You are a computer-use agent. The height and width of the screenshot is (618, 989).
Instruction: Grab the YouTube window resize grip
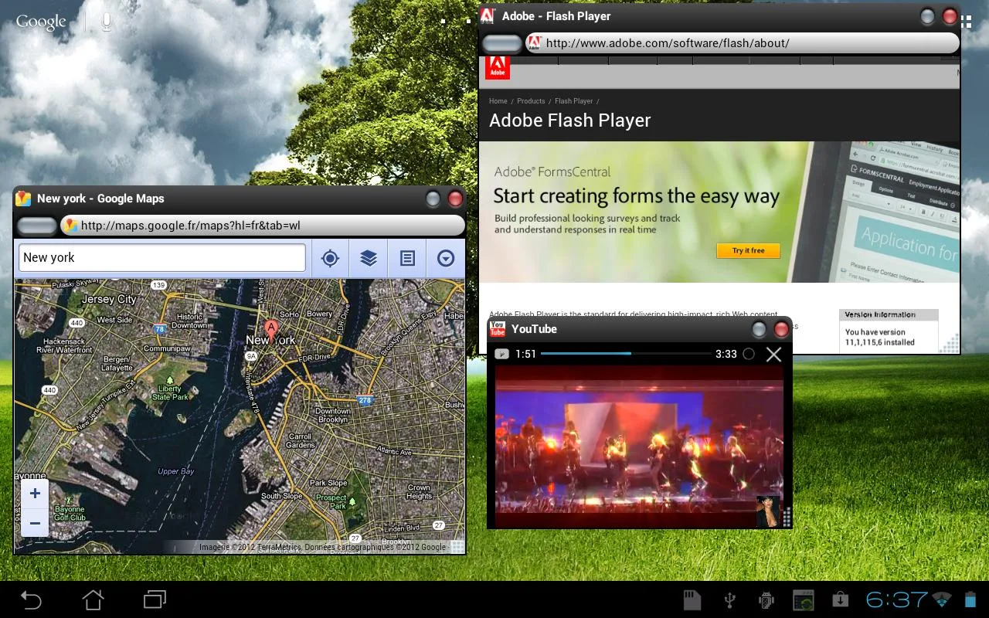coord(787,517)
